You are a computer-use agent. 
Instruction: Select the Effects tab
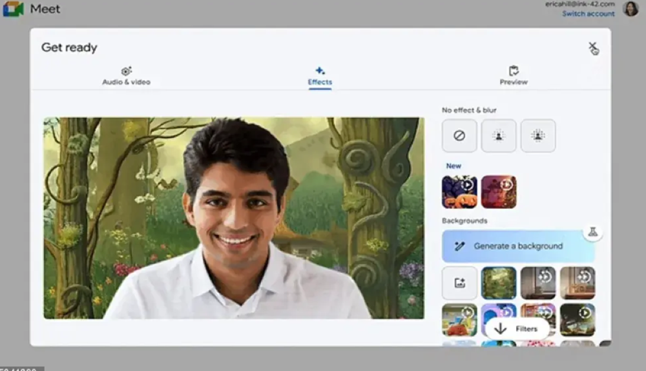click(x=320, y=75)
